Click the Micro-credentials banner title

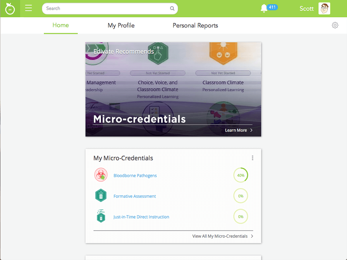[139, 119]
